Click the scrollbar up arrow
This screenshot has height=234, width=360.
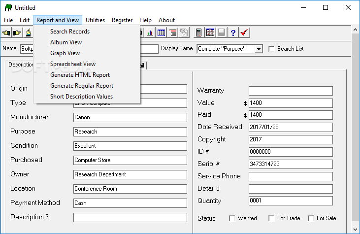pyautogui.click(x=355, y=30)
